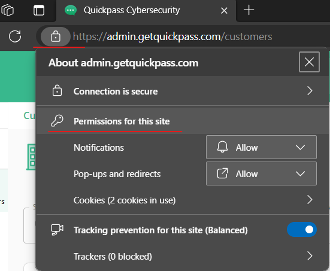Click the green building icon on page
The width and height of the screenshot is (330, 271).
click(31, 157)
